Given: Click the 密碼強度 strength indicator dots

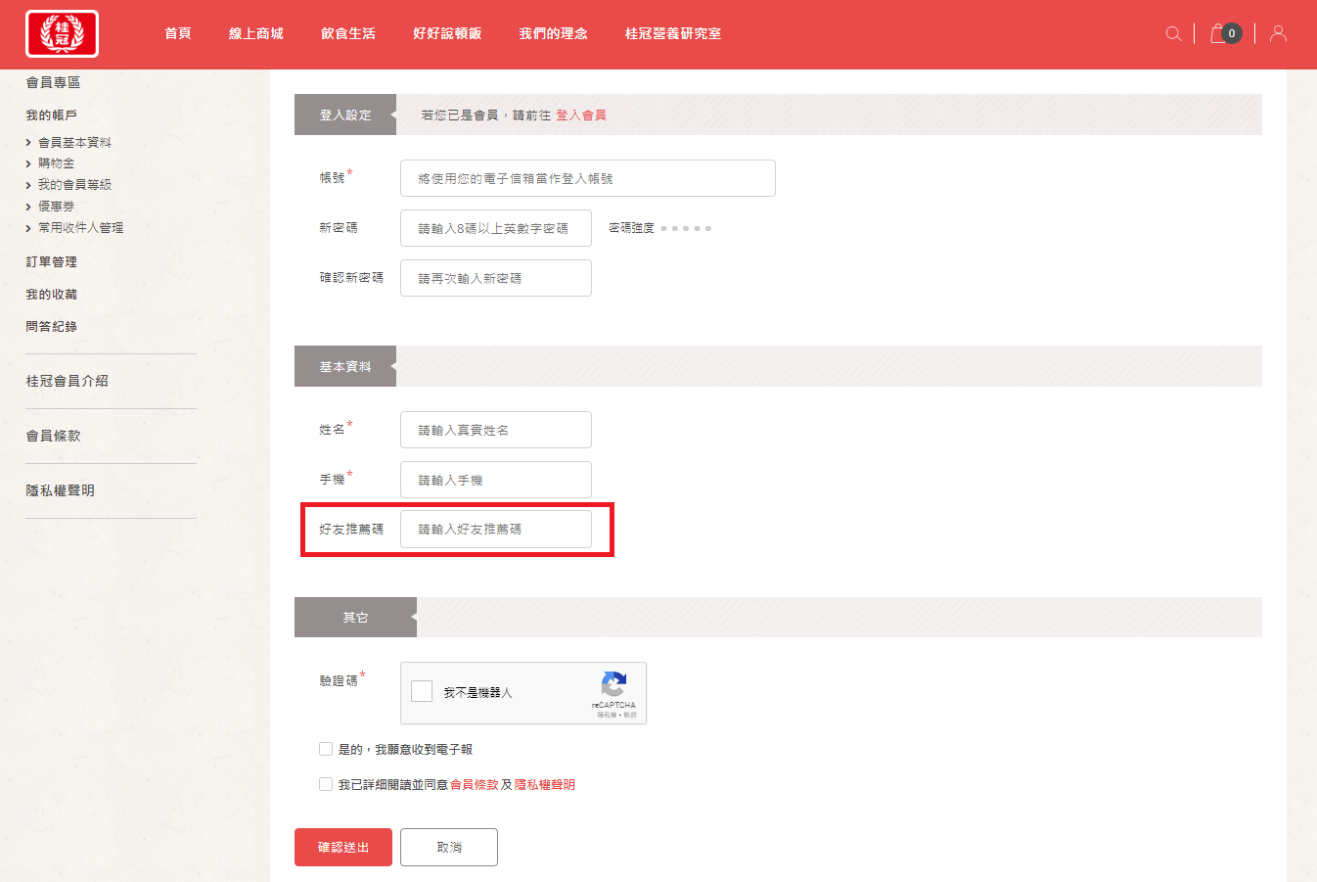Looking at the screenshot, I should point(686,228).
